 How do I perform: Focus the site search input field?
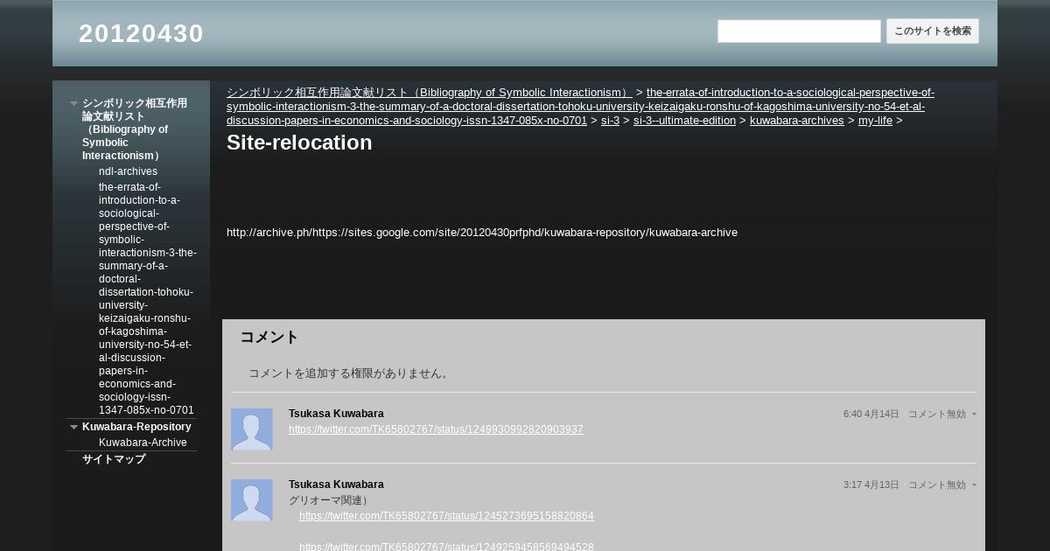click(x=799, y=31)
